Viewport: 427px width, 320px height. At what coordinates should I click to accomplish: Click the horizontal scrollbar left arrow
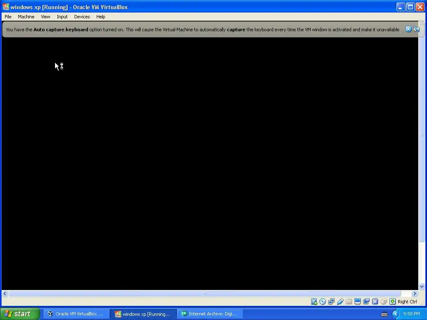point(5,294)
